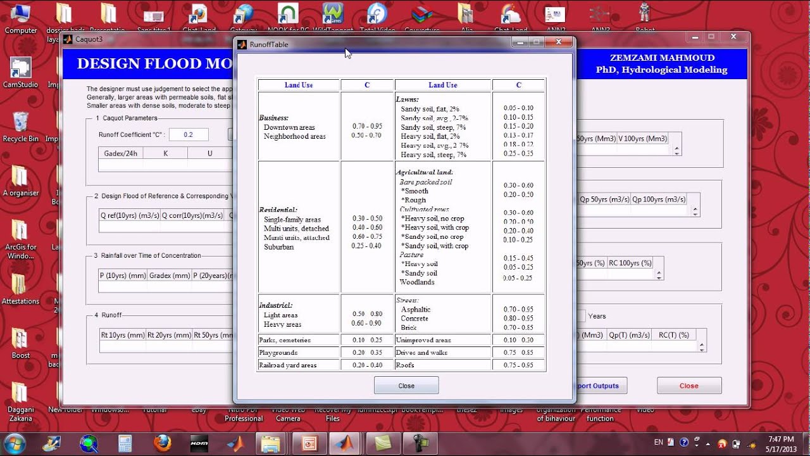Image resolution: width=810 pixels, height=456 pixels.
Task: Click the Windows Start button
Action: coord(14,443)
